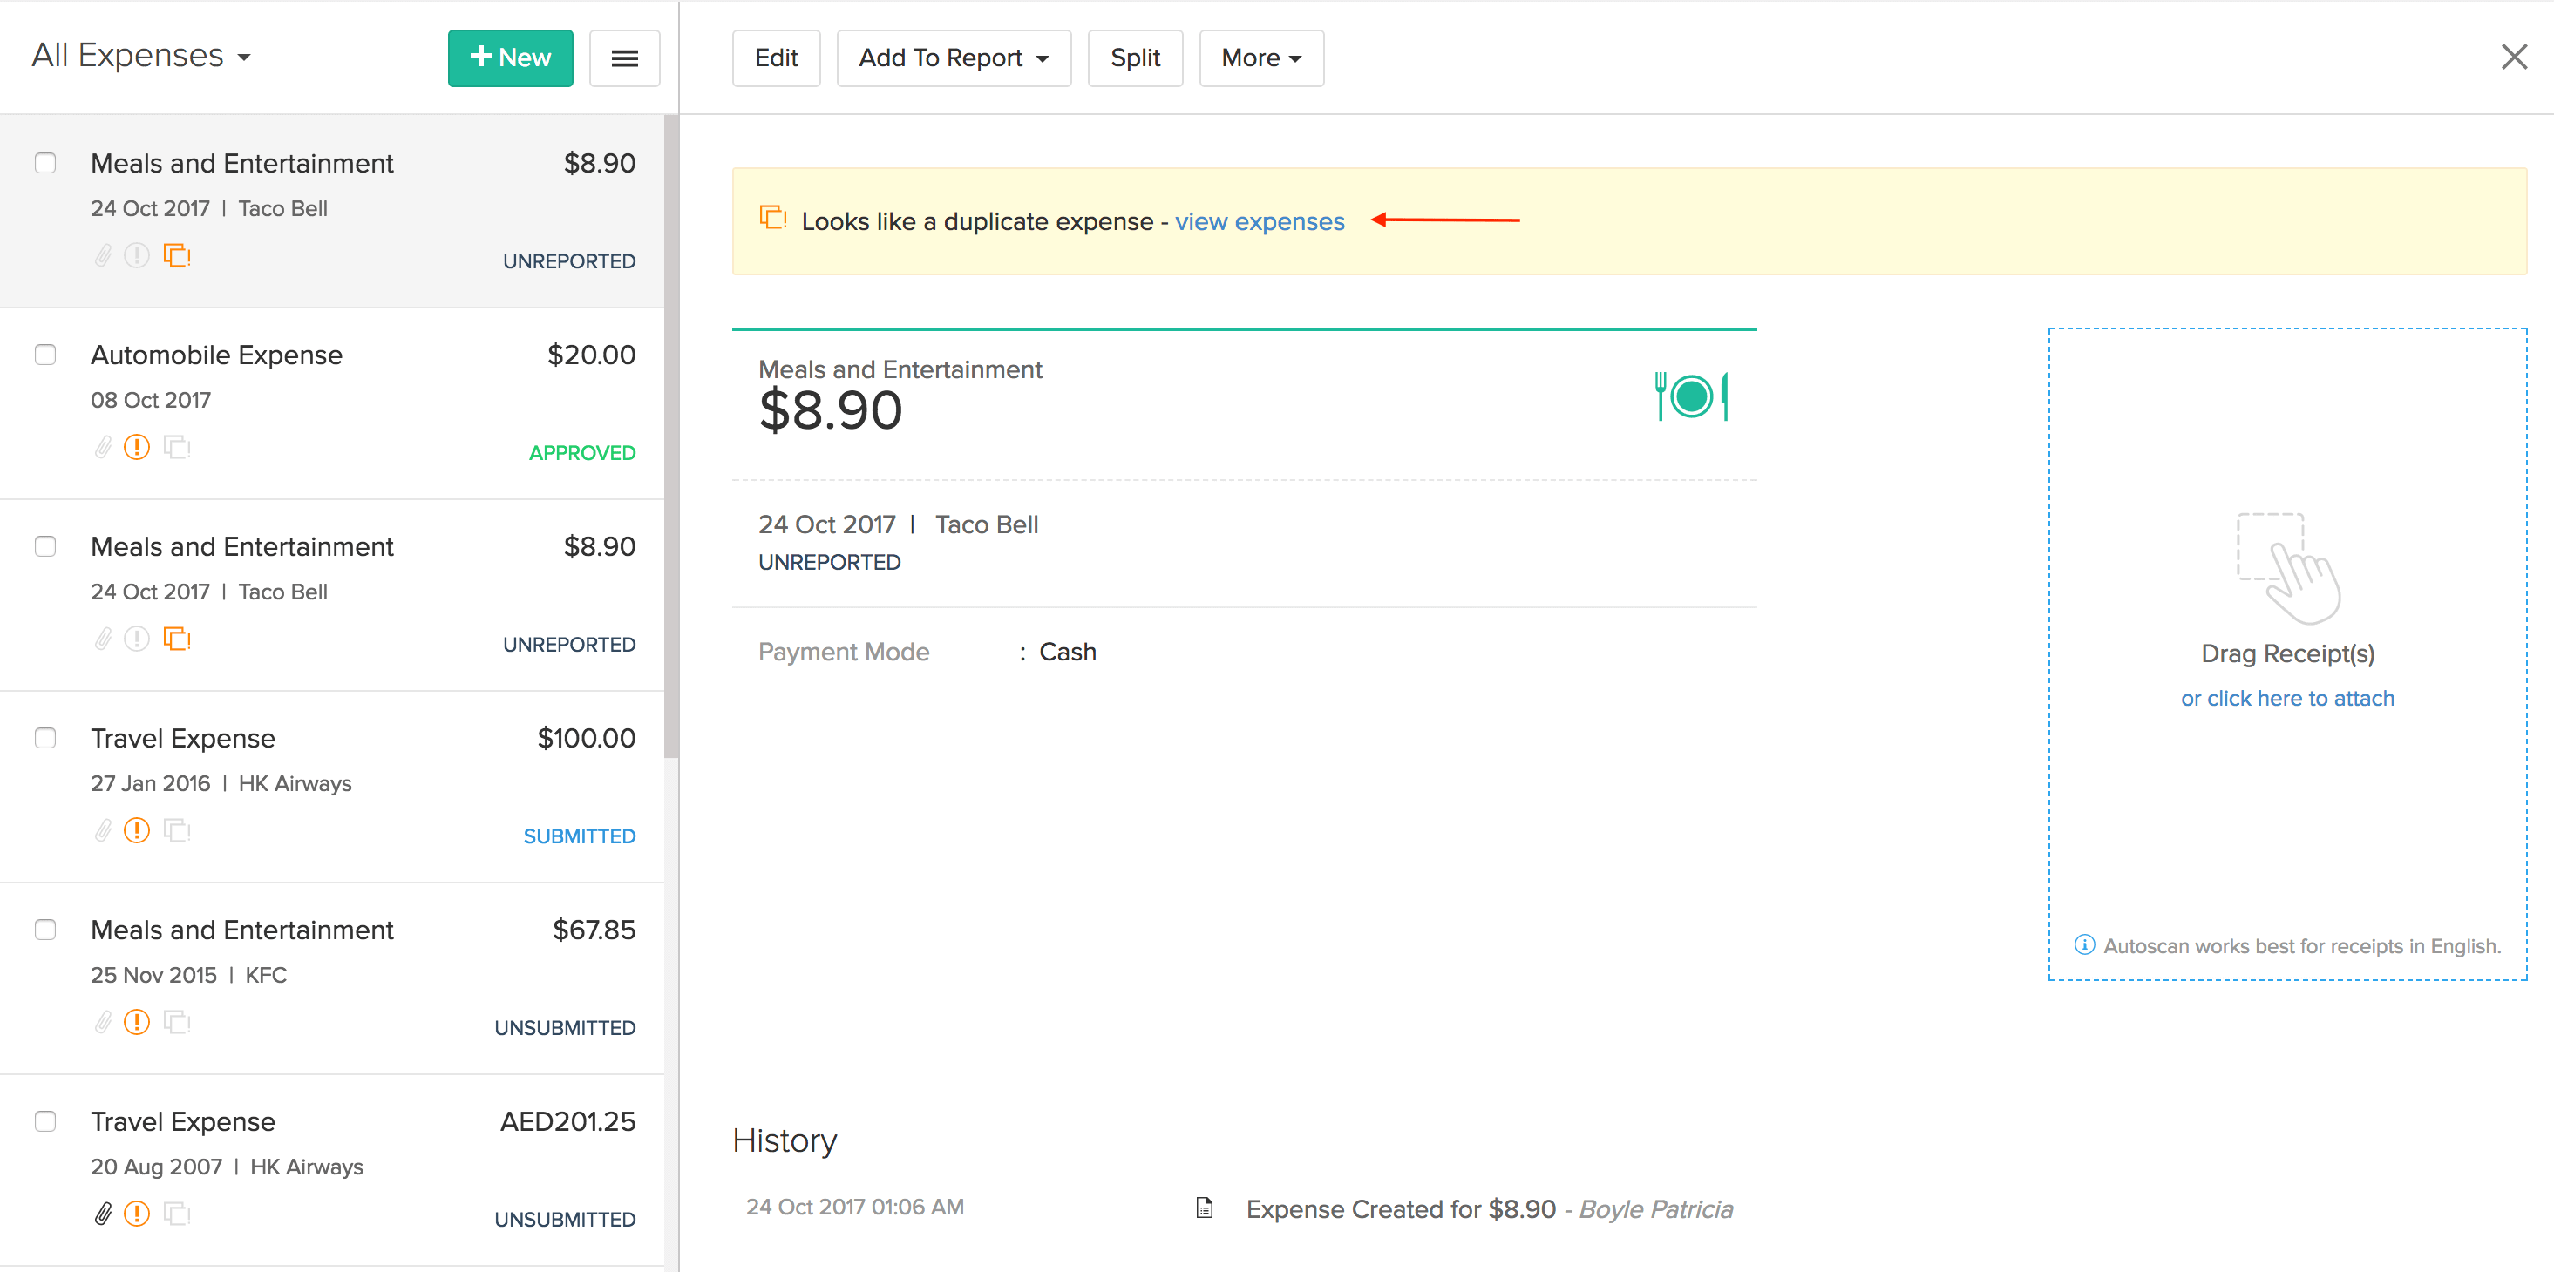Image resolution: width=2554 pixels, height=1272 pixels.
Task: Click the drag receipt hand icon
Action: (2288, 569)
